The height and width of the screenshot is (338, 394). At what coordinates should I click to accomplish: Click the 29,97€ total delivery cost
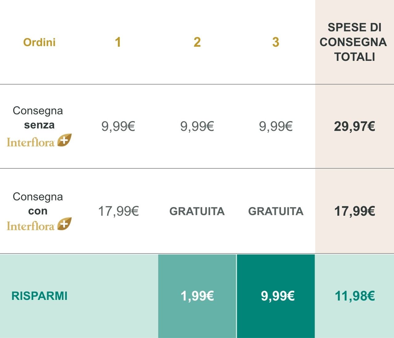[354, 126]
